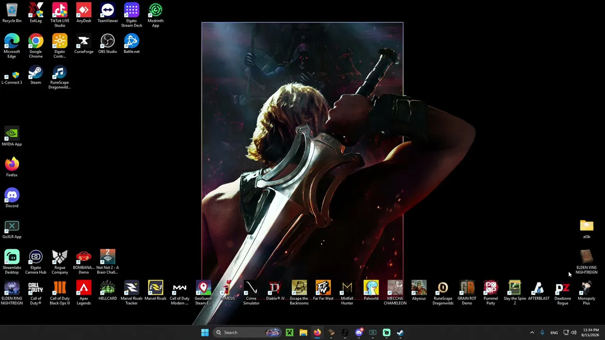Screen dimensions: 605x340
Task: Select the Discord desktop shortcut
Action: click(12, 198)
